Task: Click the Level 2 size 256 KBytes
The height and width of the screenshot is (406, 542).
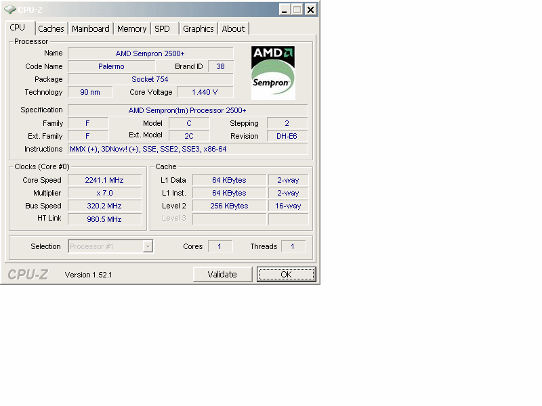Action: (229, 206)
